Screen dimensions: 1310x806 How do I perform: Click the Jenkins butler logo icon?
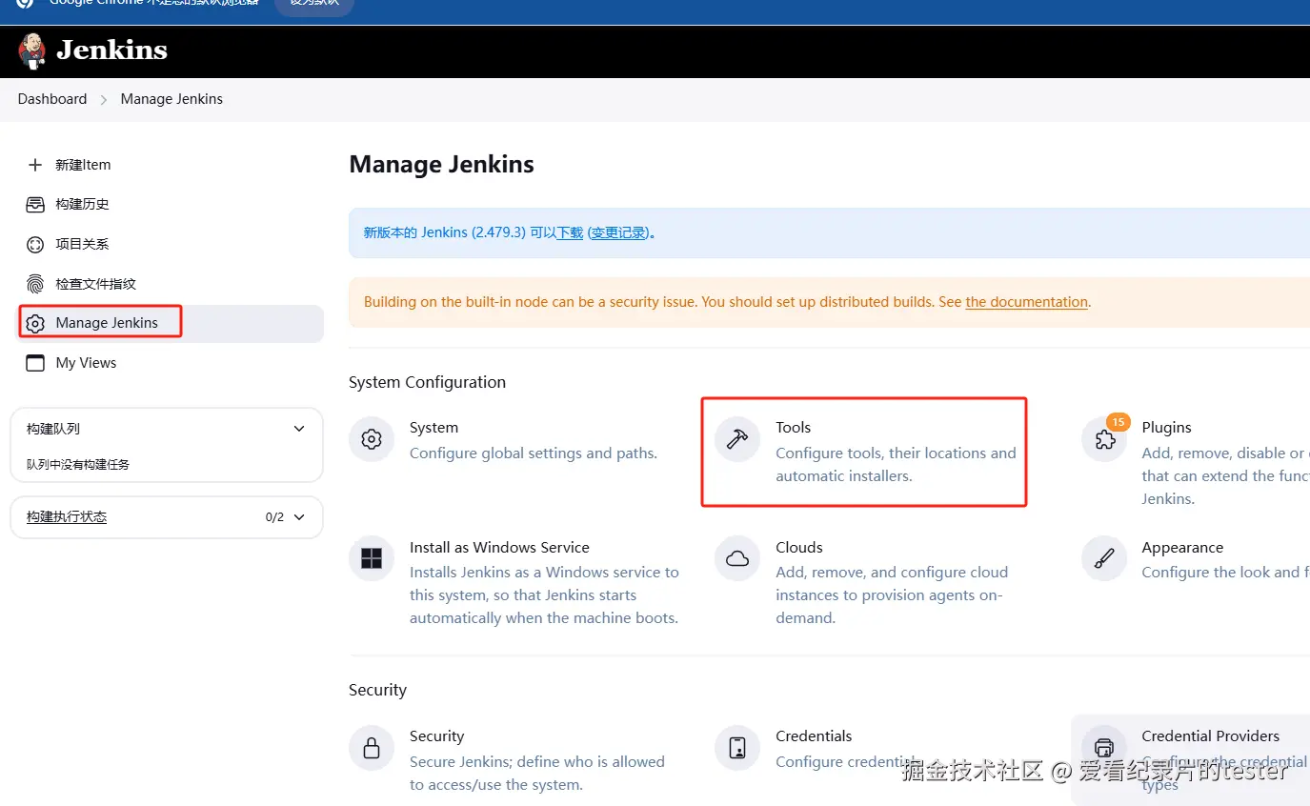pyautogui.click(x=31, y=51)
